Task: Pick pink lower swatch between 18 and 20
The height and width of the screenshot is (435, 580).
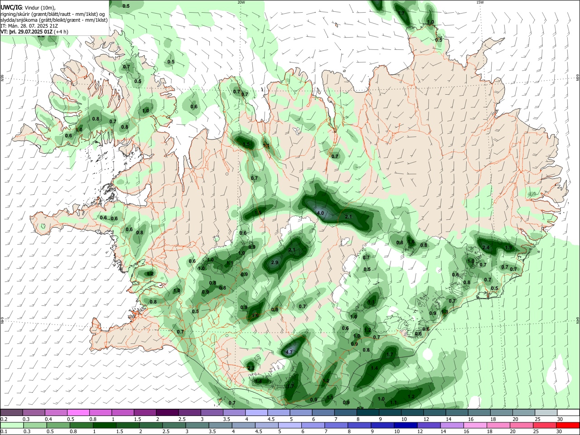Action: coord(498,425)
